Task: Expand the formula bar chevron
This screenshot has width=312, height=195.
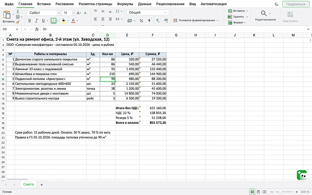Action: point(308,29)
